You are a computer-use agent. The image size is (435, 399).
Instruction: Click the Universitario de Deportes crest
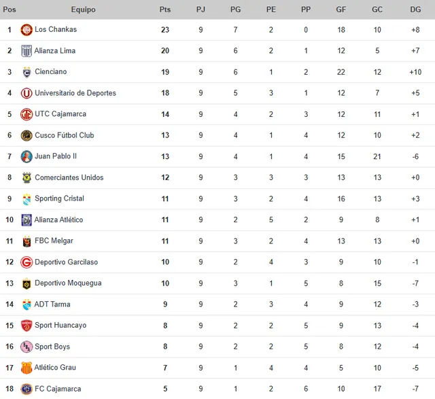27,93
